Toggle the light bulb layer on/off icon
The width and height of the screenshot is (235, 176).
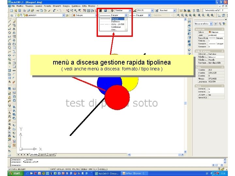(16, 15)
